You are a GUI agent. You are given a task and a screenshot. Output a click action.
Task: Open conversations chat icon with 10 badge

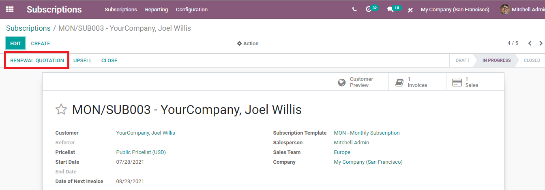[x=393, y=9]
